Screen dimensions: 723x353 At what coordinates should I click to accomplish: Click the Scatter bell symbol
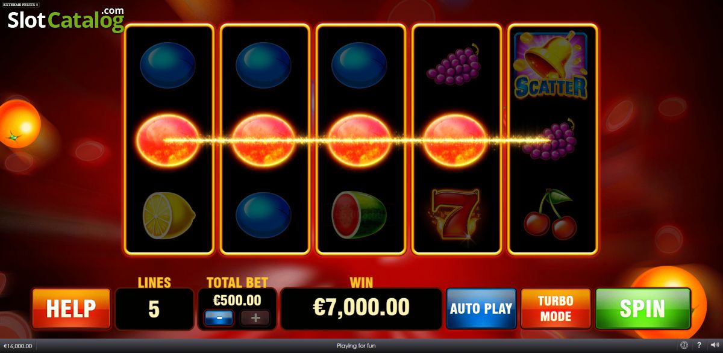551,65
